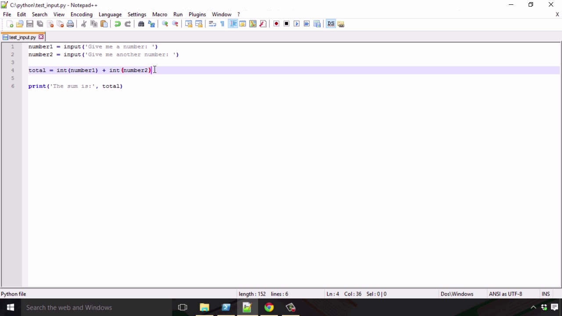Save the current file using the floppy icon
This screenshot has height=316, width=562.
(30, 24)
